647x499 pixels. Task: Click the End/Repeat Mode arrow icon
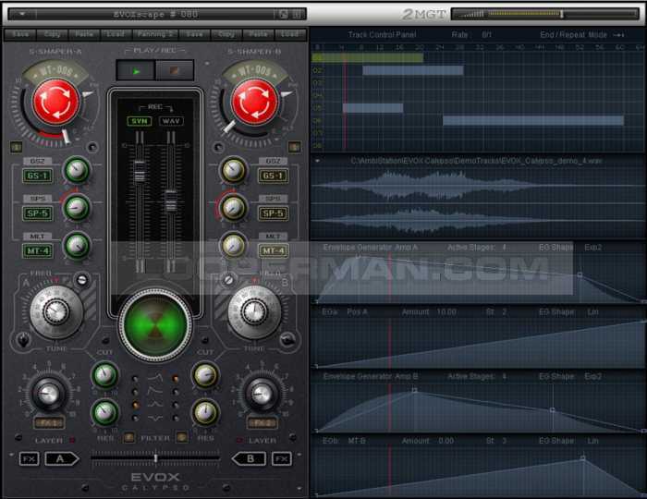point(618,35)
